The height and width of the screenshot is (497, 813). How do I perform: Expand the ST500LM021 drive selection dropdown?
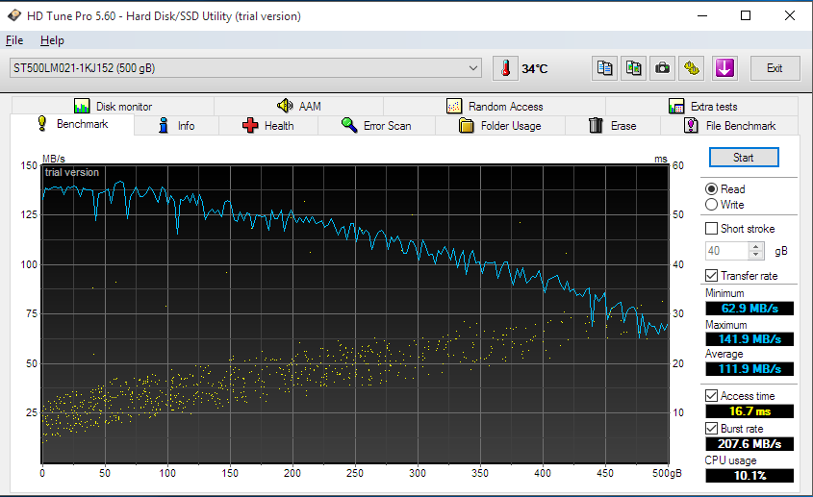point(472,68)
